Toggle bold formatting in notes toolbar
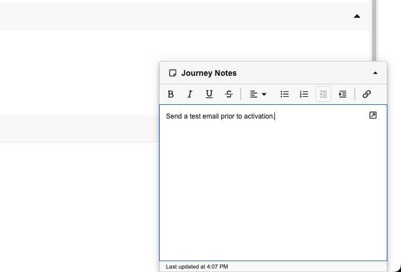The image size is (401, 272). (x=171, y=95)
